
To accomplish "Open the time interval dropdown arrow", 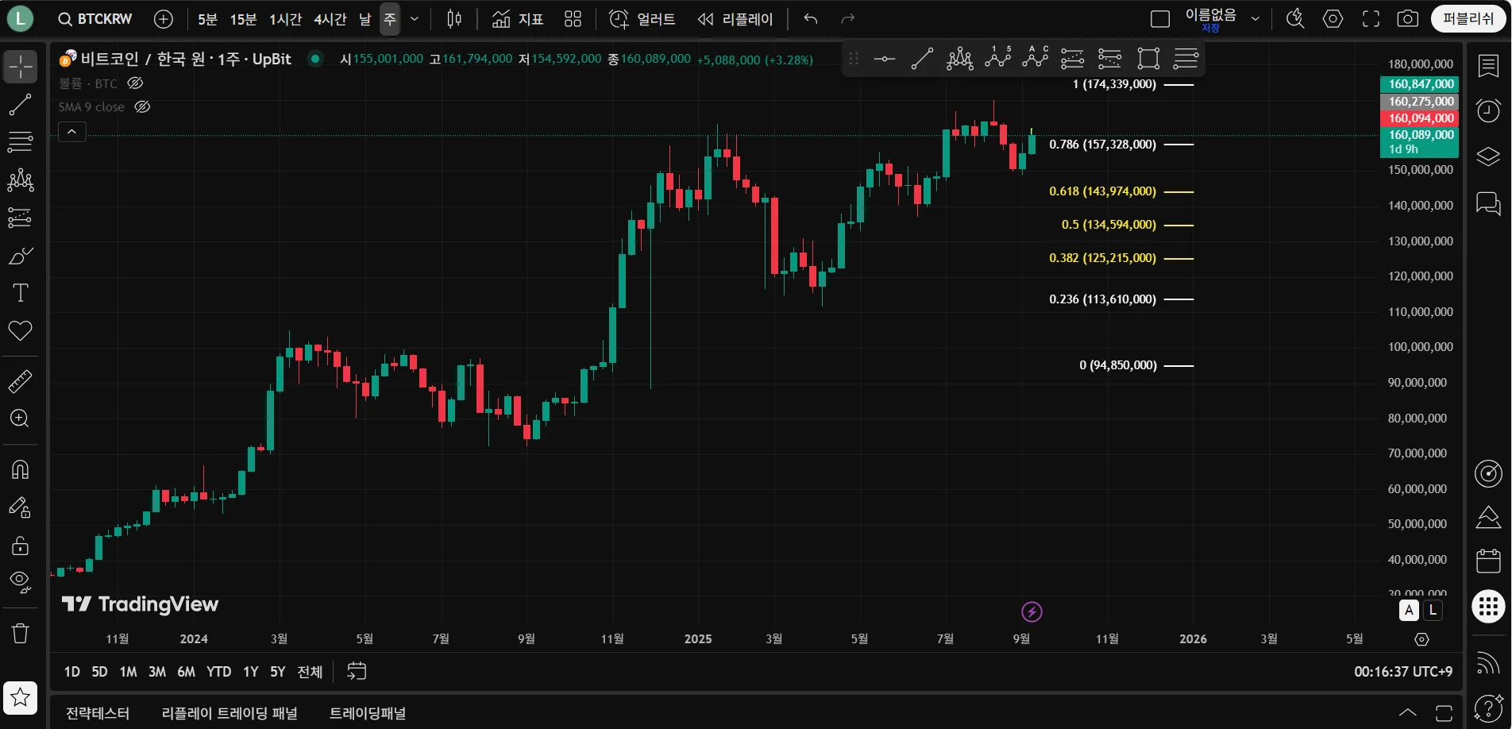I will [x=414, y=19].
